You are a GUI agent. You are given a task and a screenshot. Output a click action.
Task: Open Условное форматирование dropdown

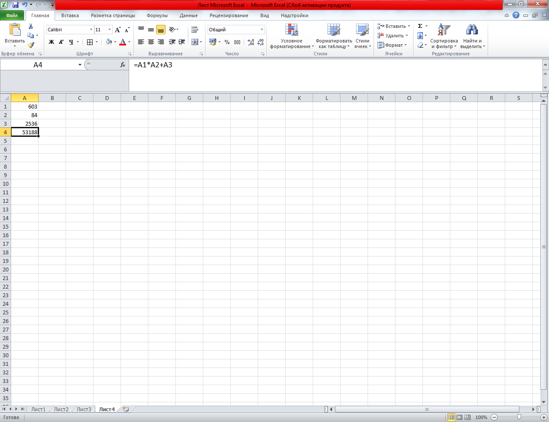pos(292,36)
